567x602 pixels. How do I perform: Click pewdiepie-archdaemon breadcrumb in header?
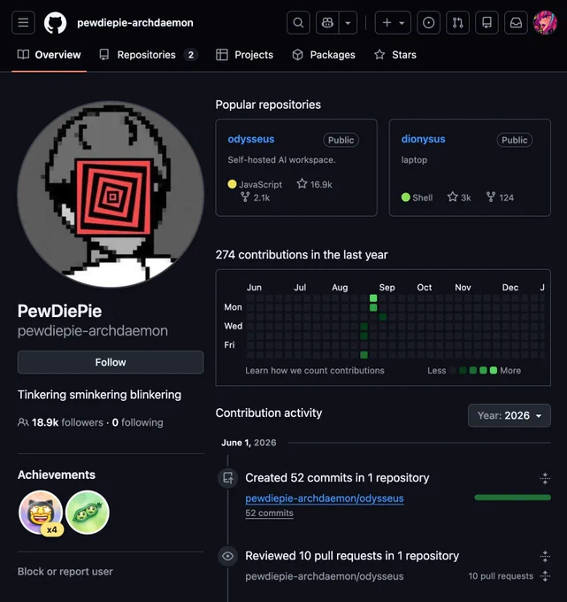tap(135, 23)
